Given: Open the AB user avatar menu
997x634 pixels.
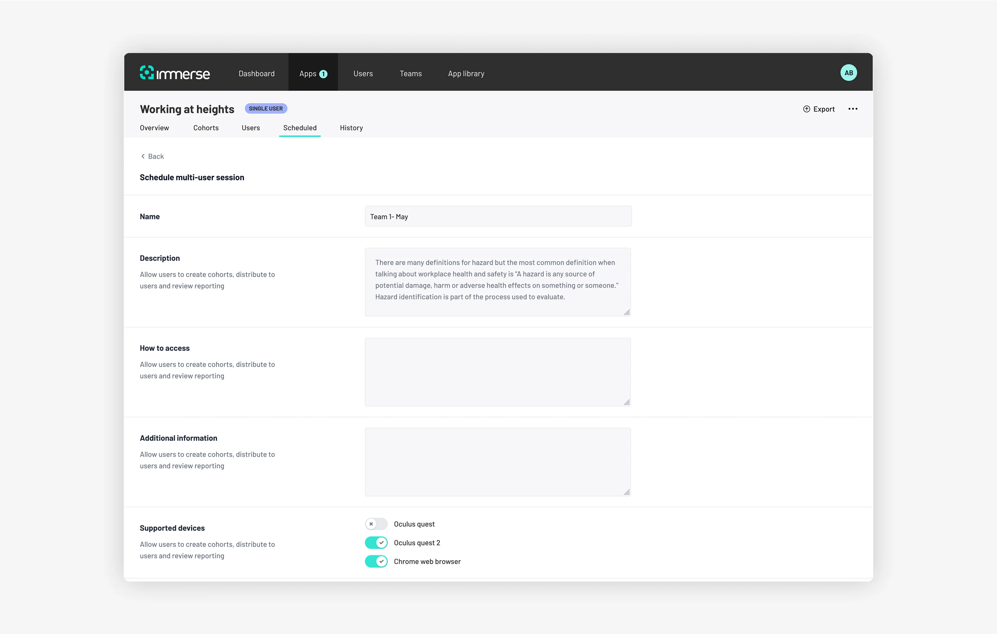Looking at the screenshot, I should pyautogui.click(x=848, y=73).
